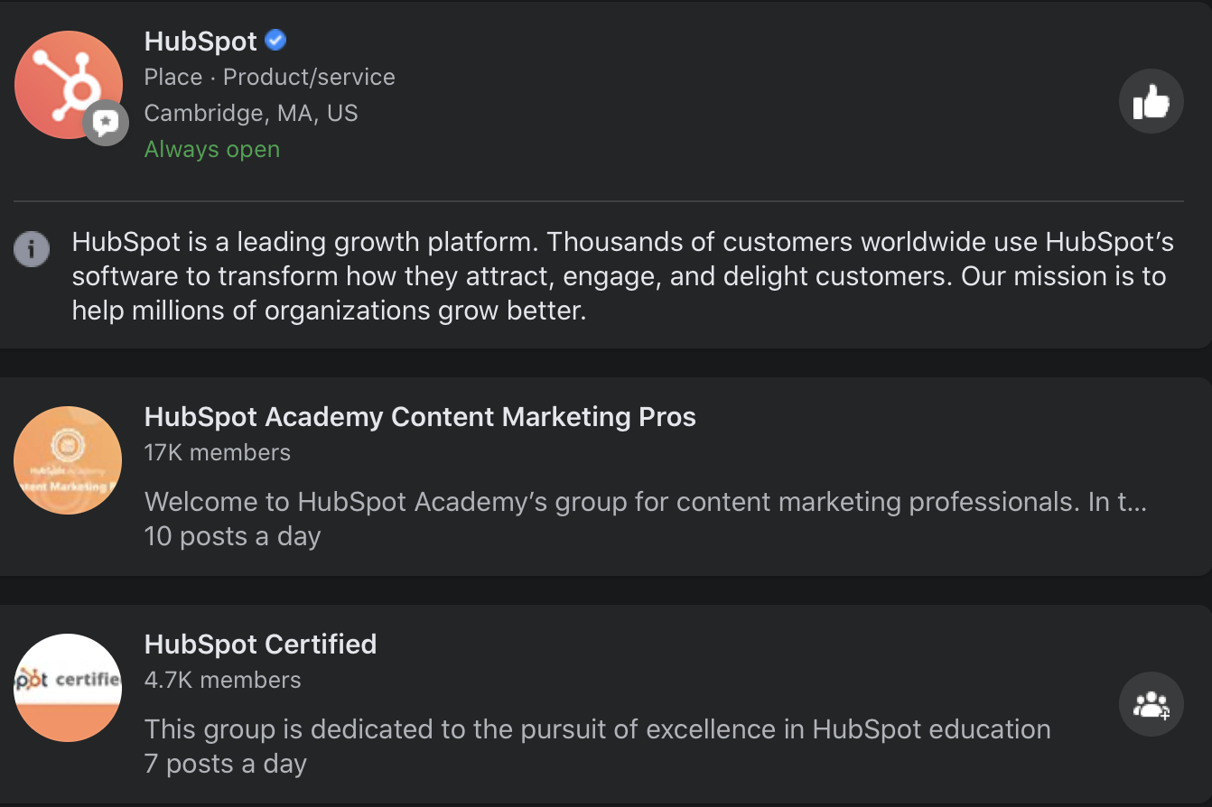
Task: Open HubSpot Academy Content Marketing Pros avatar
Action: coord(68,460)
